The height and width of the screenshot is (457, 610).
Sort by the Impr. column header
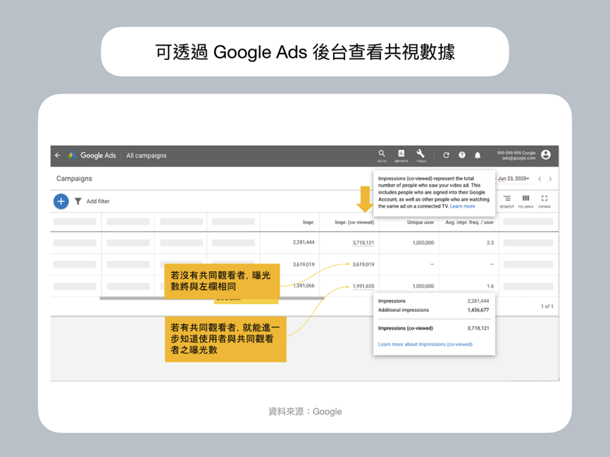(x=309, y=223)
